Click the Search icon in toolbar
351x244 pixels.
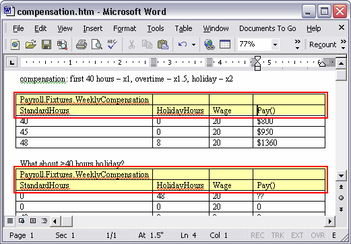[62, 44]
